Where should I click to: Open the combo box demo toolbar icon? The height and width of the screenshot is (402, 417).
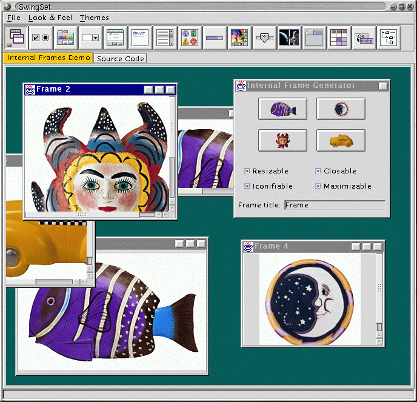(x=90, y=38)
